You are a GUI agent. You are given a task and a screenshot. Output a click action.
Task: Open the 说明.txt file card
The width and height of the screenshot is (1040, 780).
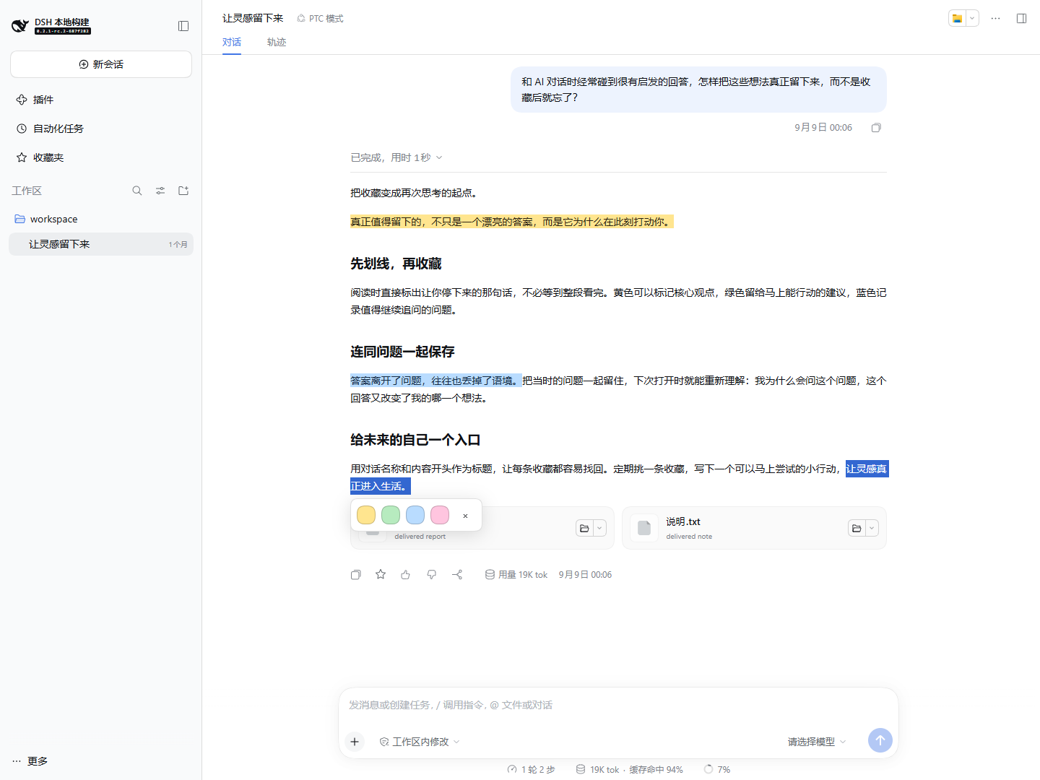(754, 528)
